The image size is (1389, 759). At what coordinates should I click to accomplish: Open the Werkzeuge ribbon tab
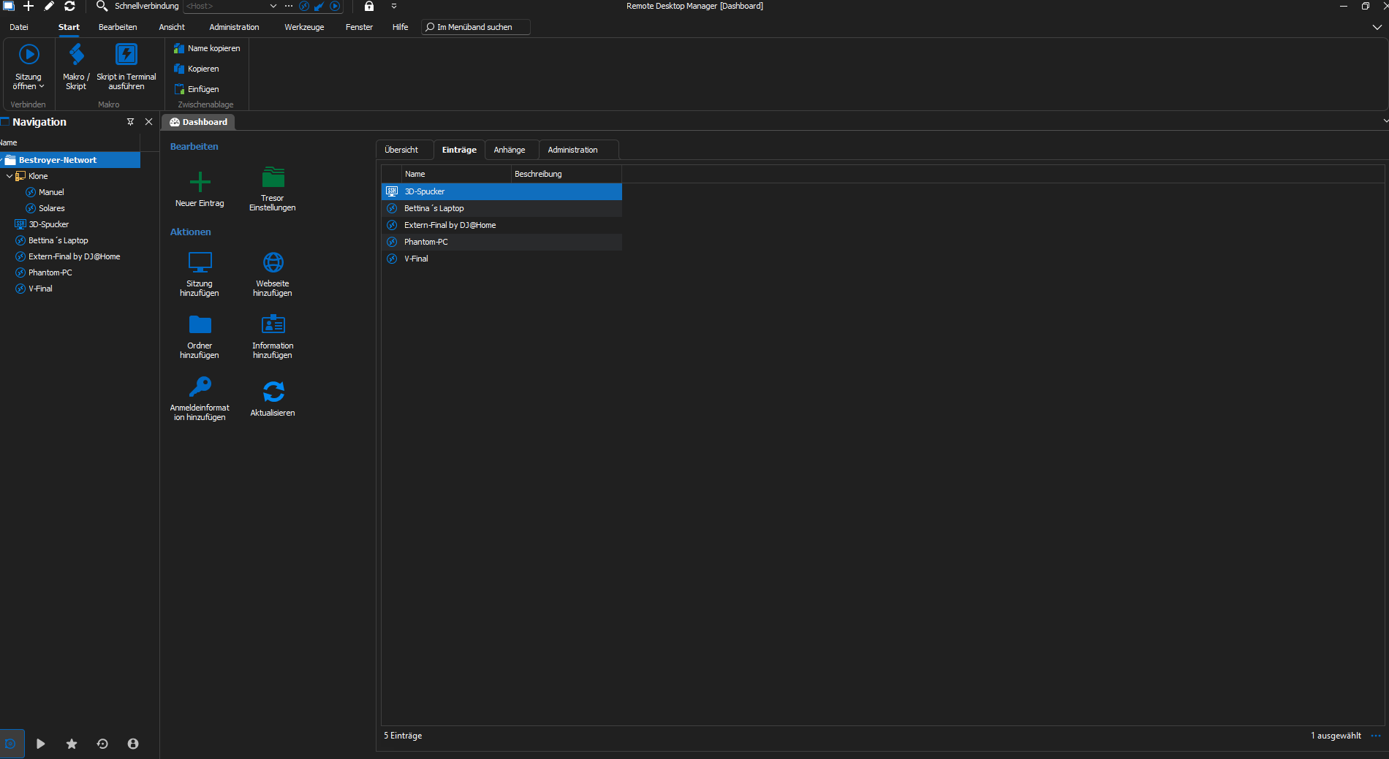pos(304,27)
